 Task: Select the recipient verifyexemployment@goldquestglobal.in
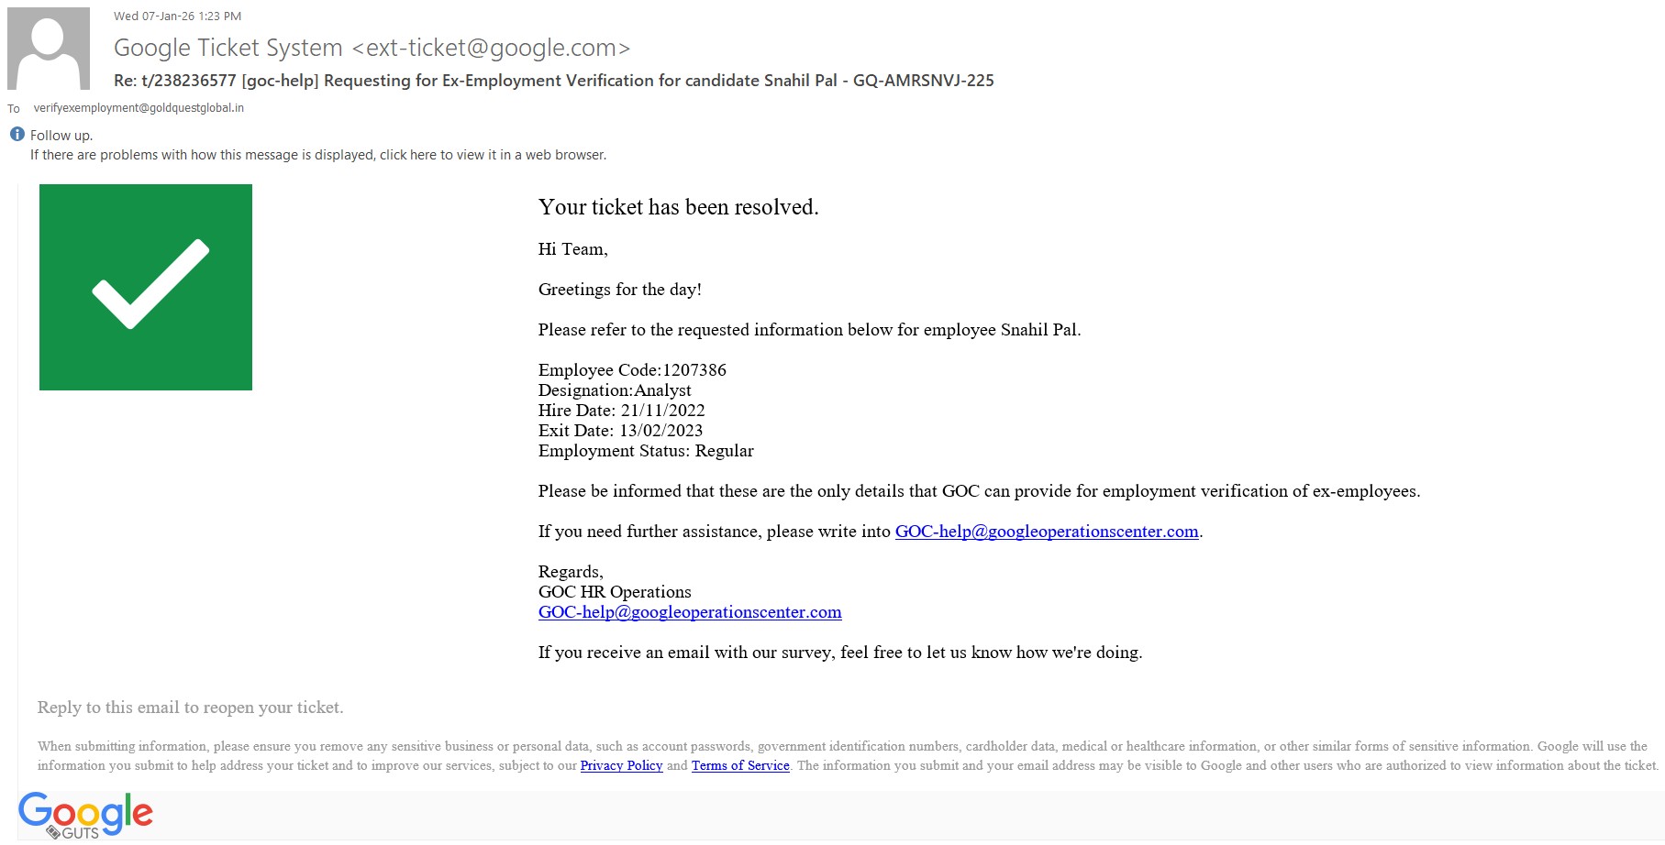pos(139,108)
